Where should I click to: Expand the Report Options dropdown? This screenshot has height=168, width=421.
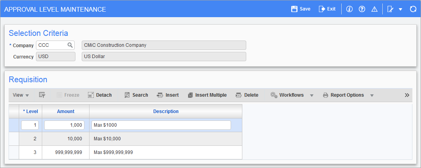point(372,95)
